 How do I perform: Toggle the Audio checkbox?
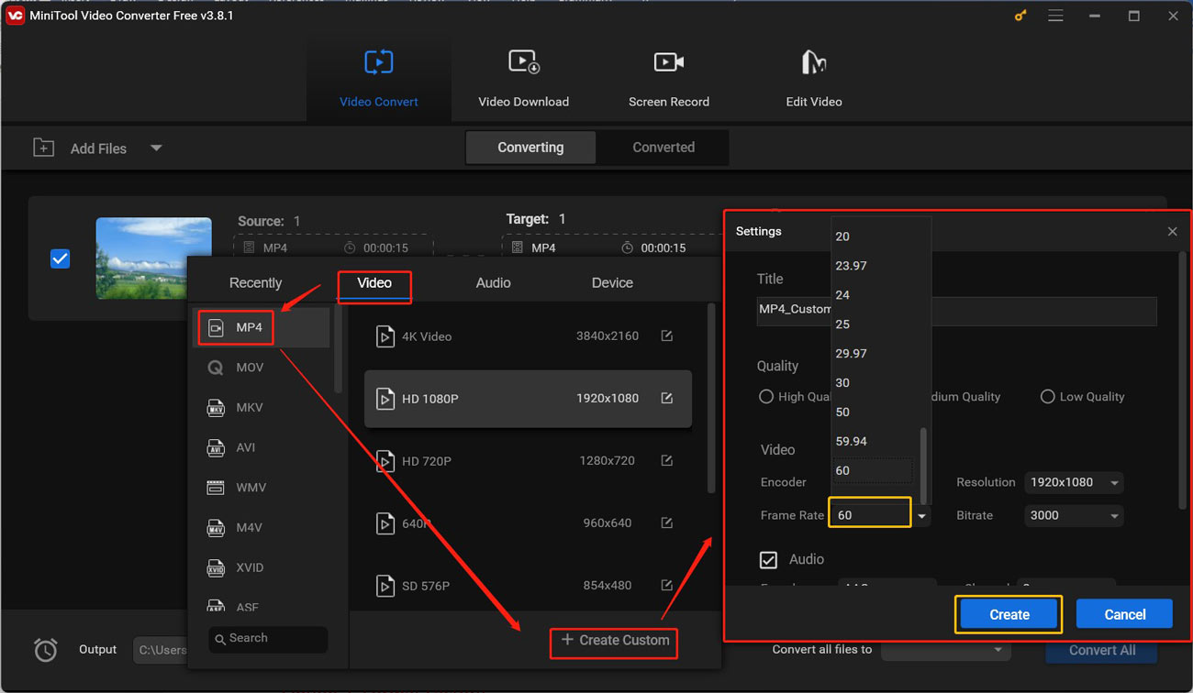(768, 560)
